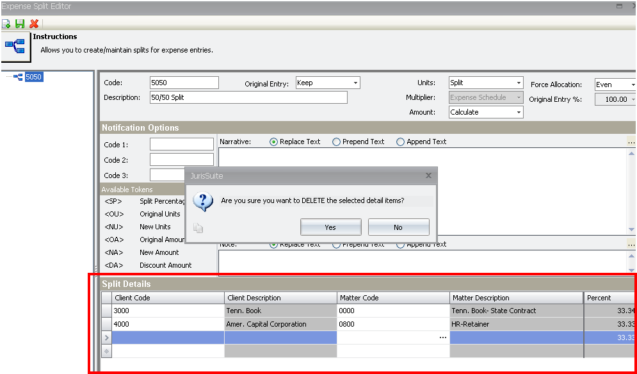Open the Units Split dropdown
Screen dimensions: 637x374
pos(519,83)
